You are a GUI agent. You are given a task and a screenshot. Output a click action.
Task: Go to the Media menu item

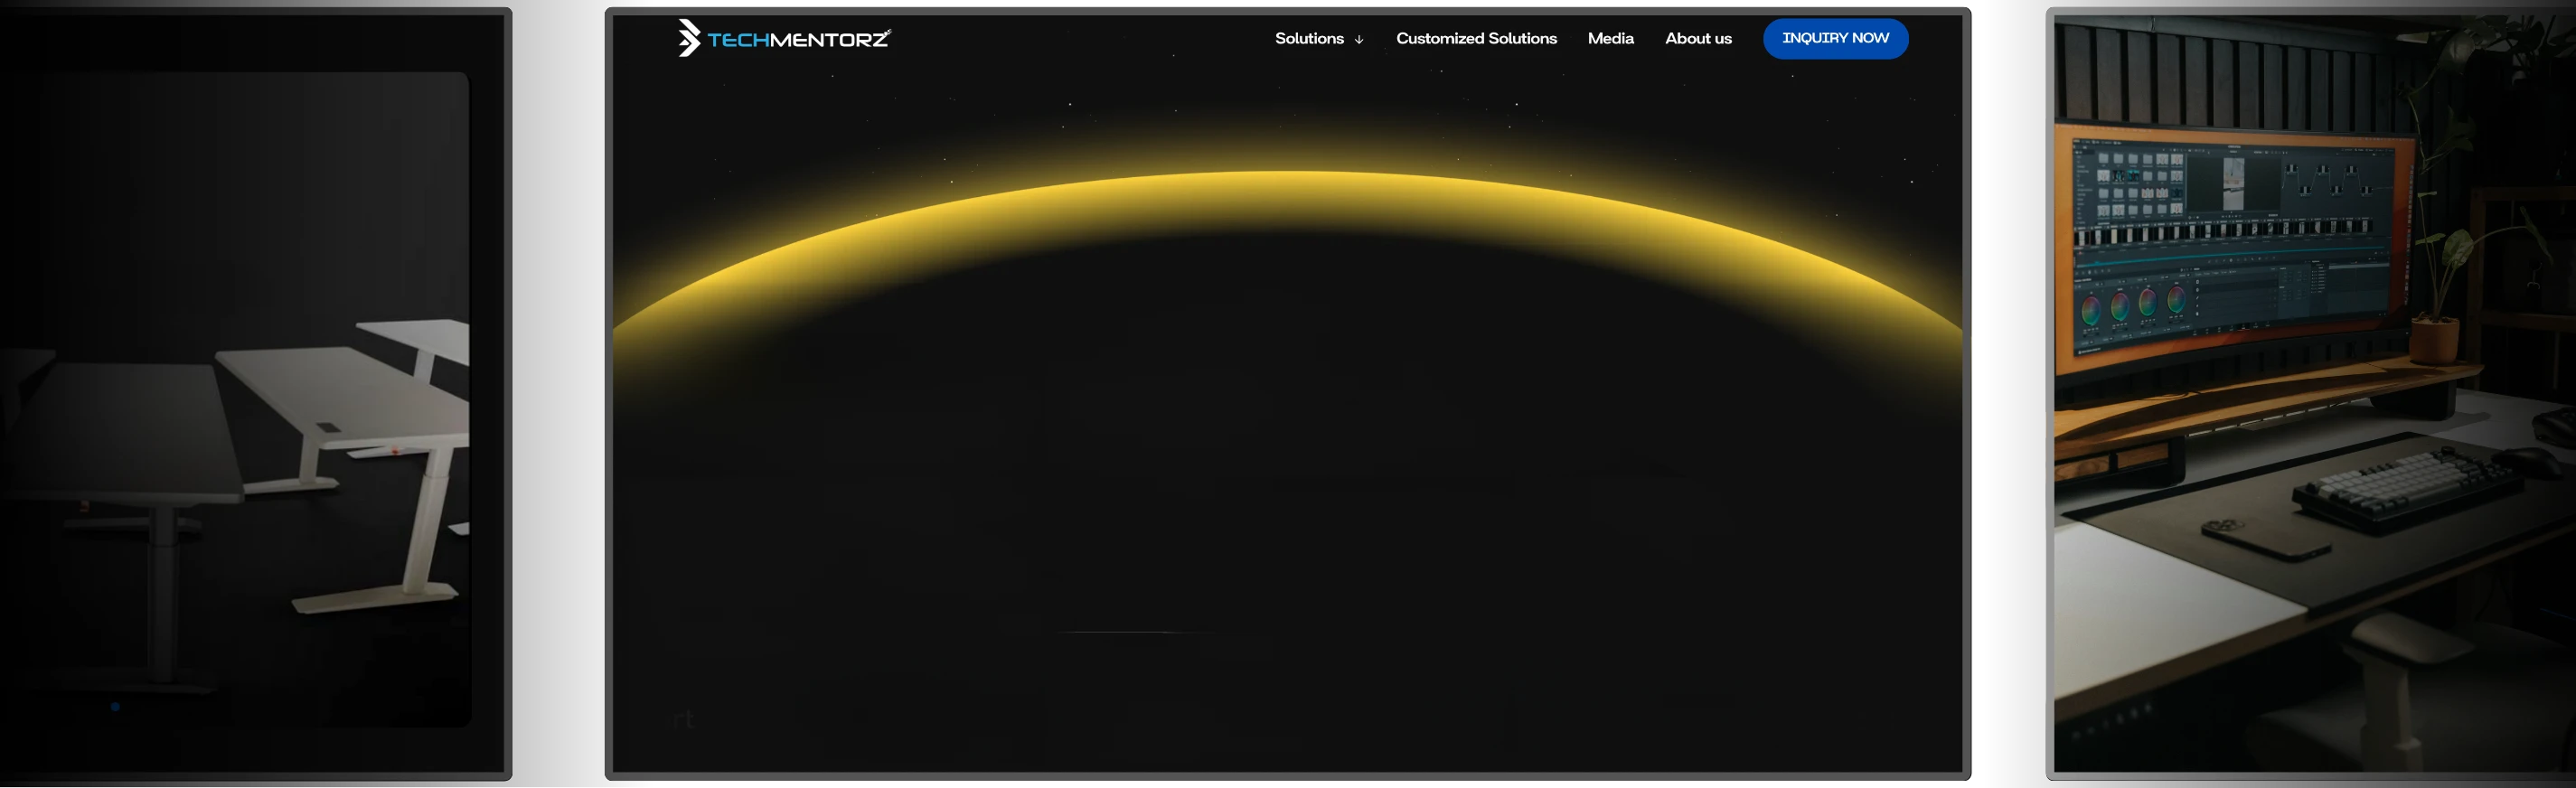tap(1610, 39)
